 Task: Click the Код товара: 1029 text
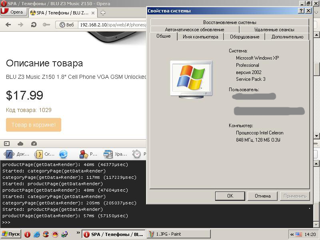coord(29,110)
